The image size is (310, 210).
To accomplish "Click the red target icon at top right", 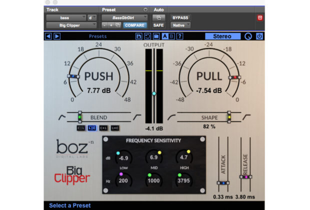I will 260,18.
